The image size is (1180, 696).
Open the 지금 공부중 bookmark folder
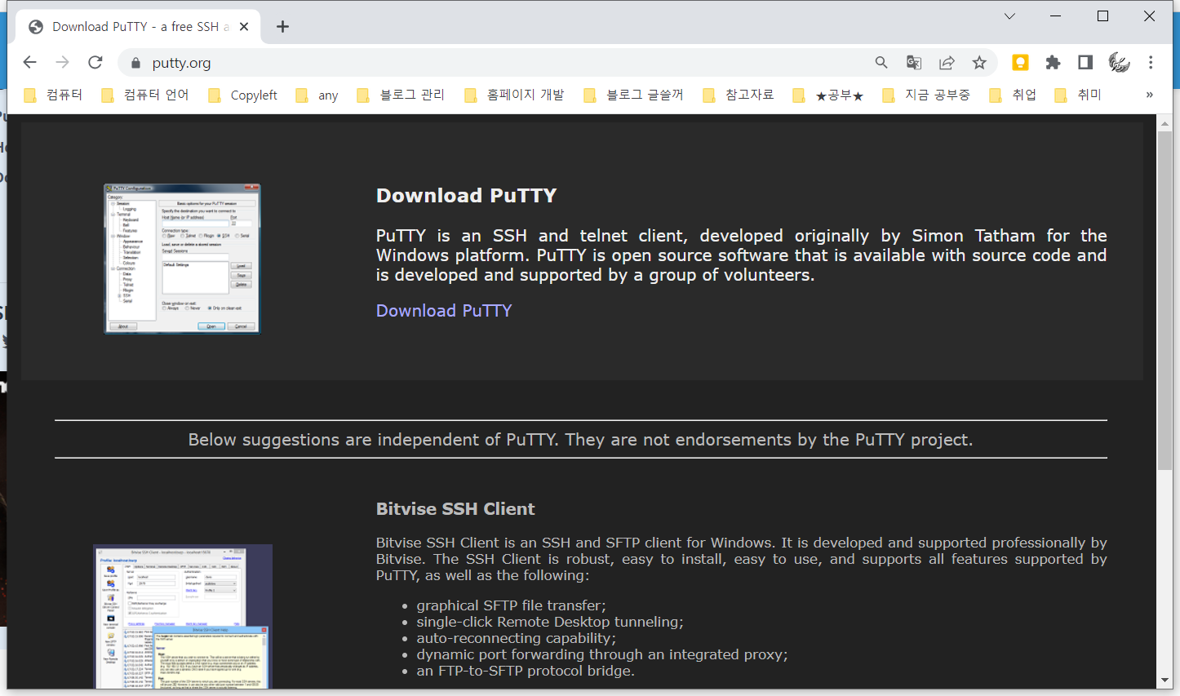[x=927, y=95]
